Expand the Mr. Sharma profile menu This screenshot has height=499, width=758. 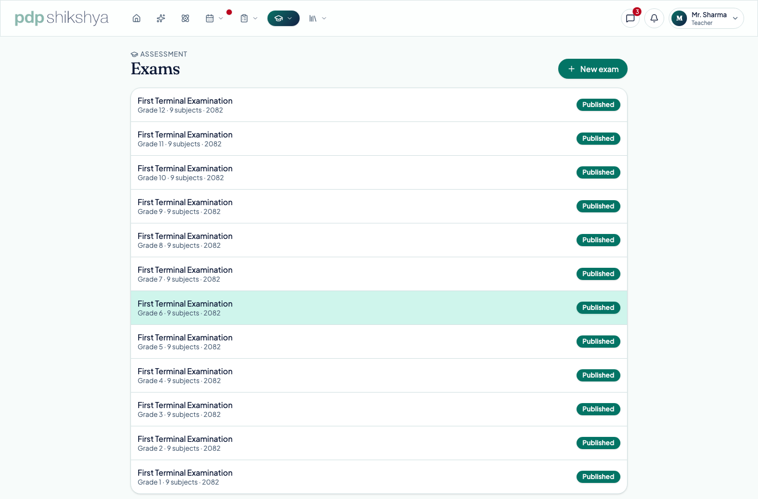click(x=706, y=18)
